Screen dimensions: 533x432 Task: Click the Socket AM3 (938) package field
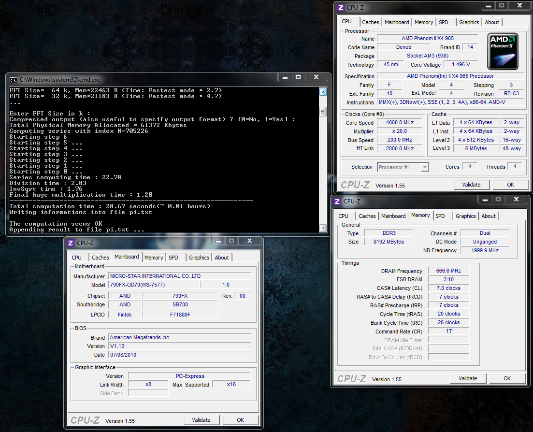click(427, 56)
